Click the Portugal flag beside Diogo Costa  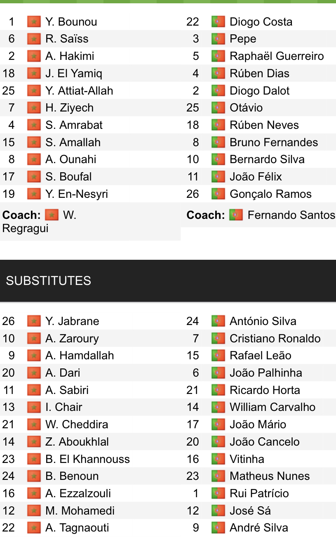(218, 21)
